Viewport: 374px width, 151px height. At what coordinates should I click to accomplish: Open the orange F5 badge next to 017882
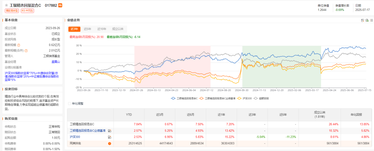(60, 5)
